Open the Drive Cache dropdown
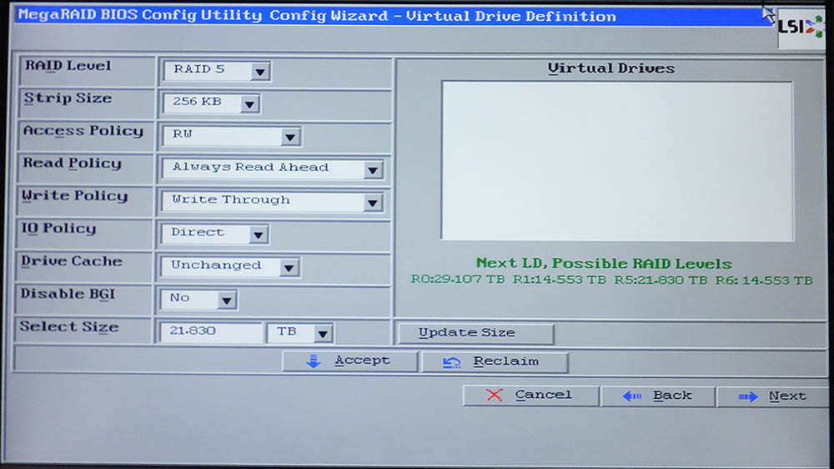Viewport: 834px width, 469px height. (x=230, y=266)
